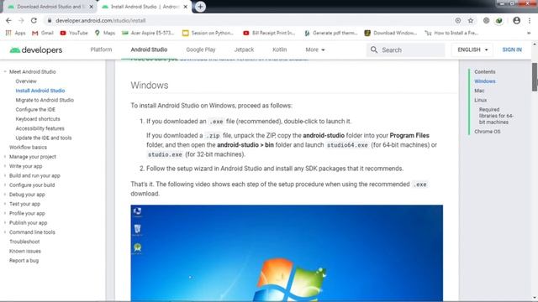Click the search magnifier icon

pyautogui.click(x=374, y=50)
